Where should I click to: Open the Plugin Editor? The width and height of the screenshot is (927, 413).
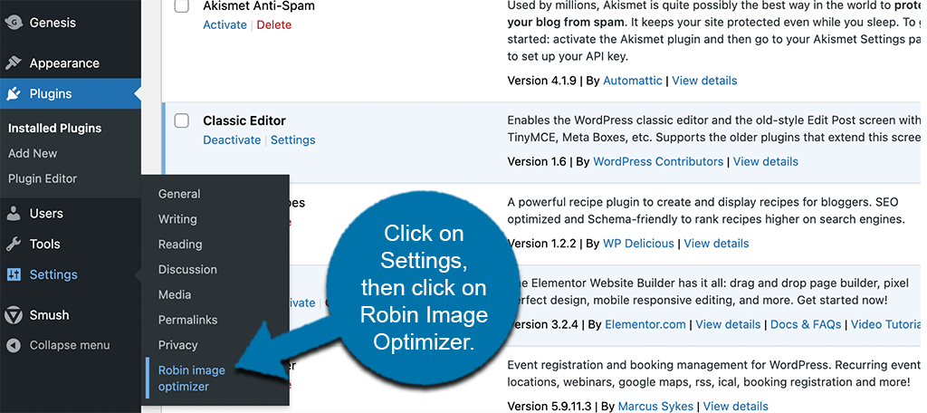pos(43,178)
